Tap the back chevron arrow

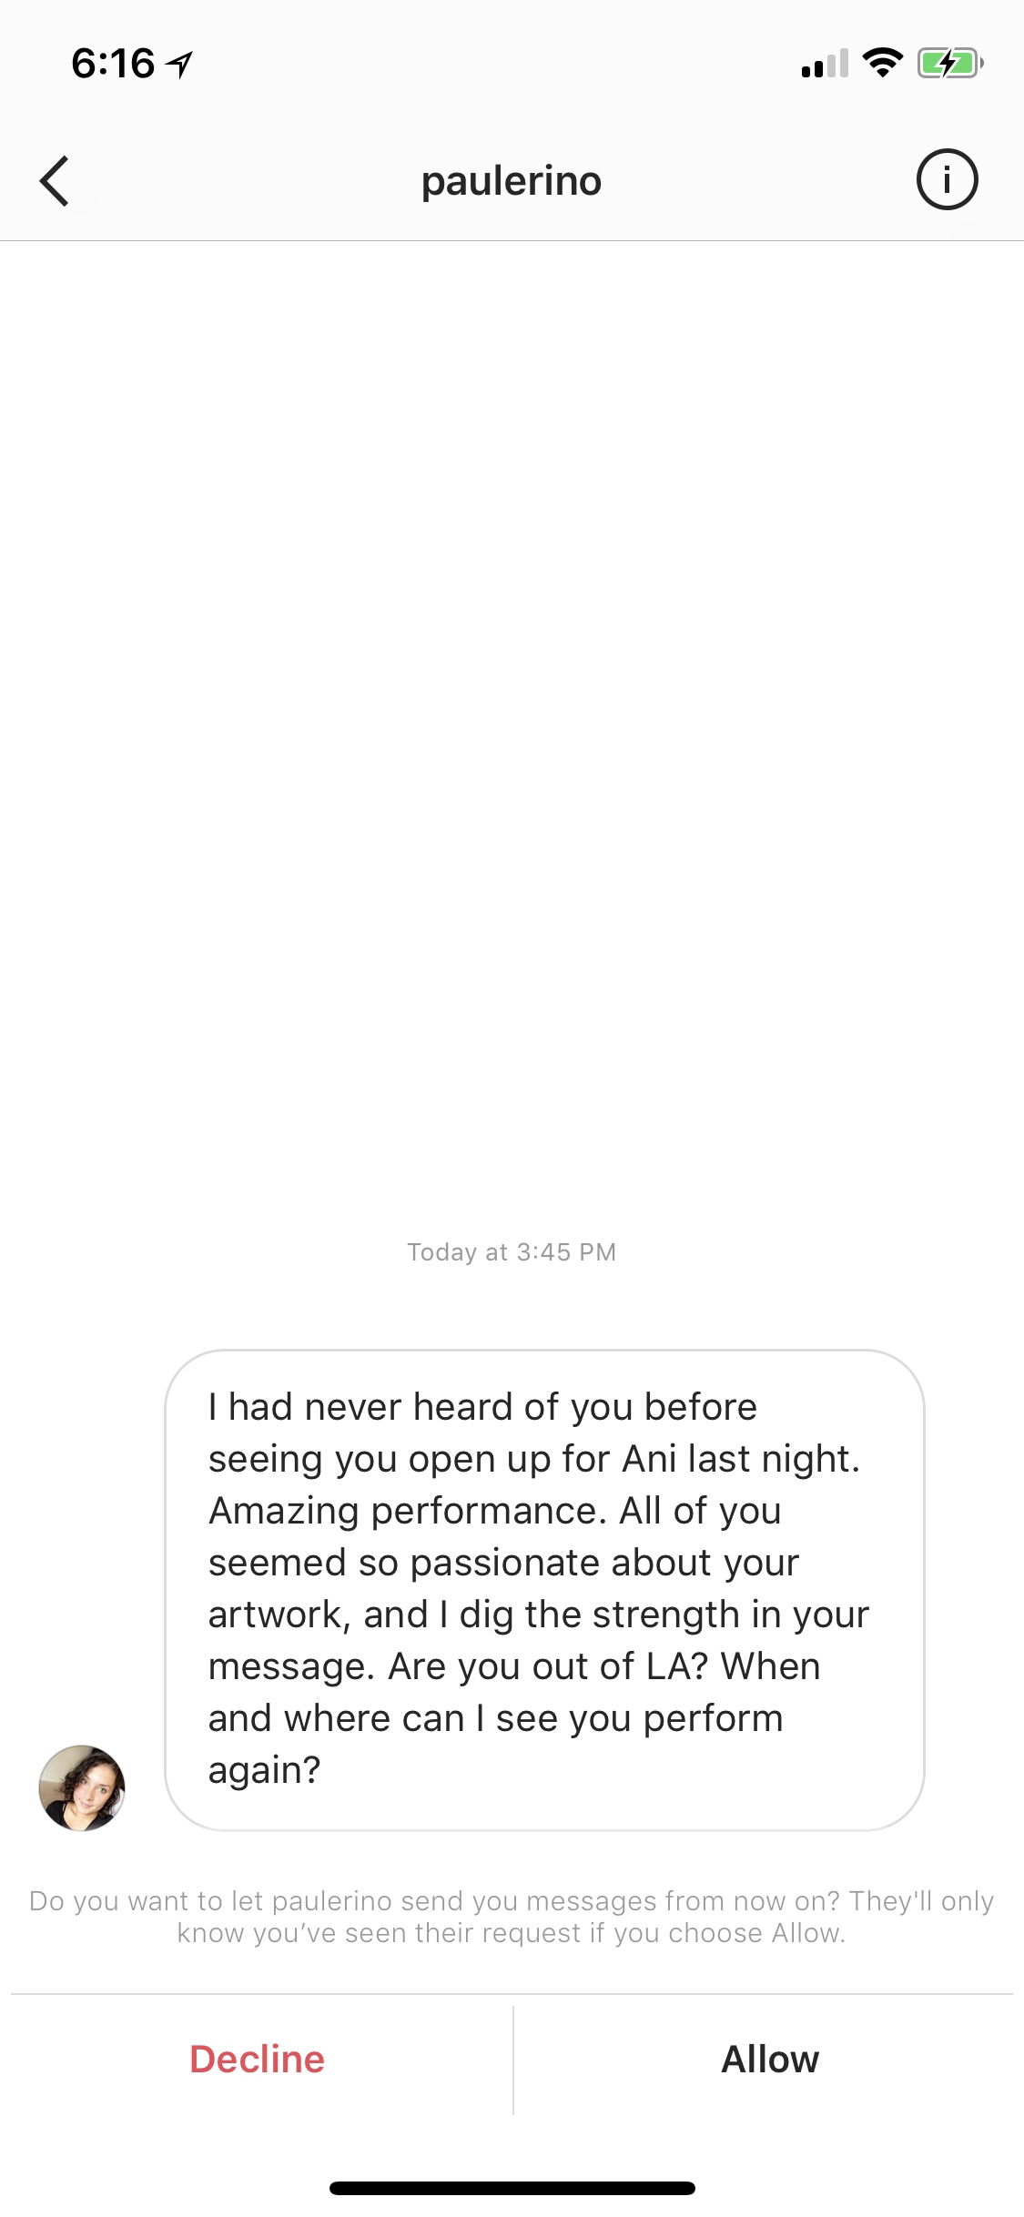[x=55, y=181]
